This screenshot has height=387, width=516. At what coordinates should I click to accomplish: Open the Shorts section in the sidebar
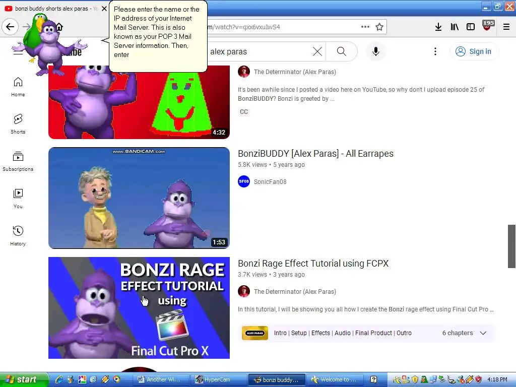tap(18, 124)
